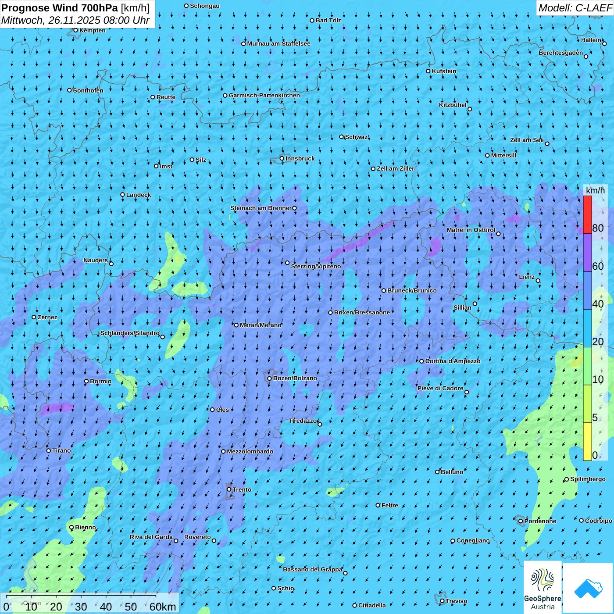614x614 pixels.
Task: Click the Brixen/Bressanone label
Action: (362, 312)
